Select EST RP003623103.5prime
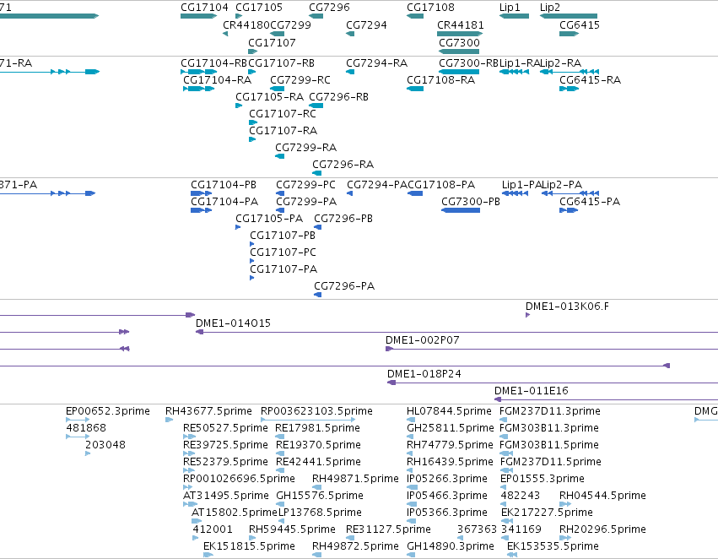 click(x=308, y=420)
